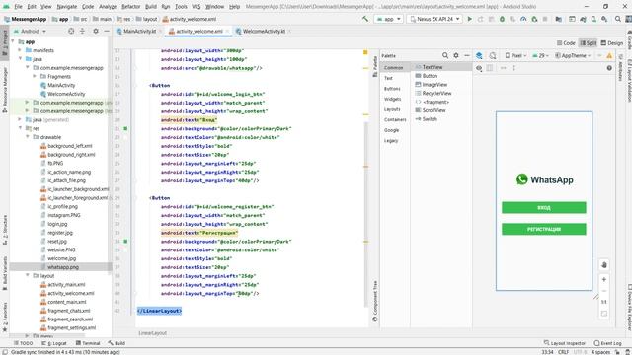Minimize the Palette panel
The height and width of the screenshot is (355, 632).
(467, 55)
